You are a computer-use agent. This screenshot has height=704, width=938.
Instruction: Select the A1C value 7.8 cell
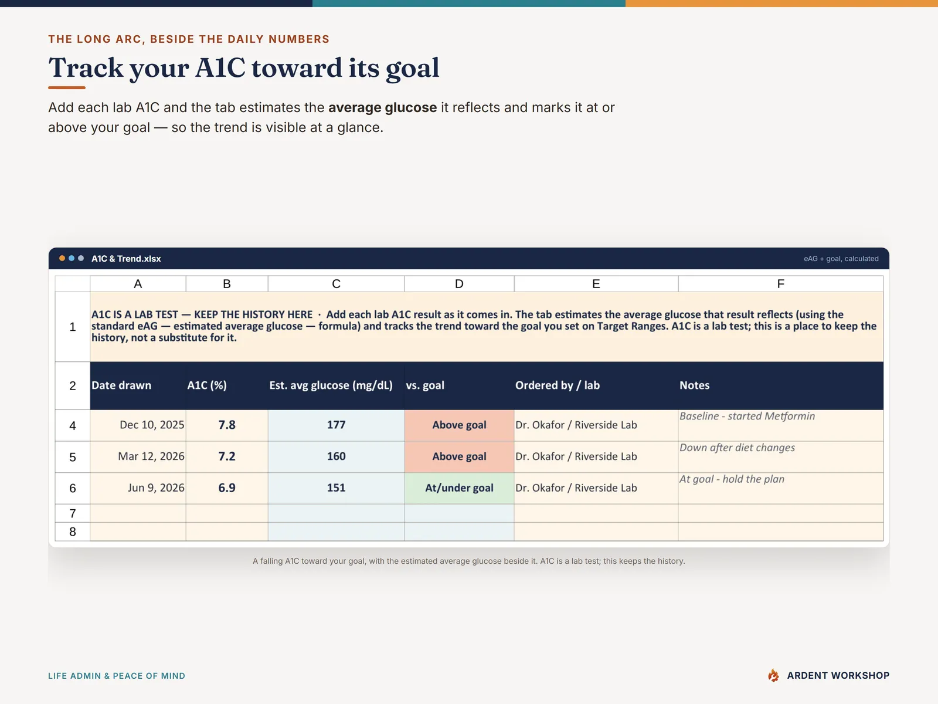[x=227, y=425]
